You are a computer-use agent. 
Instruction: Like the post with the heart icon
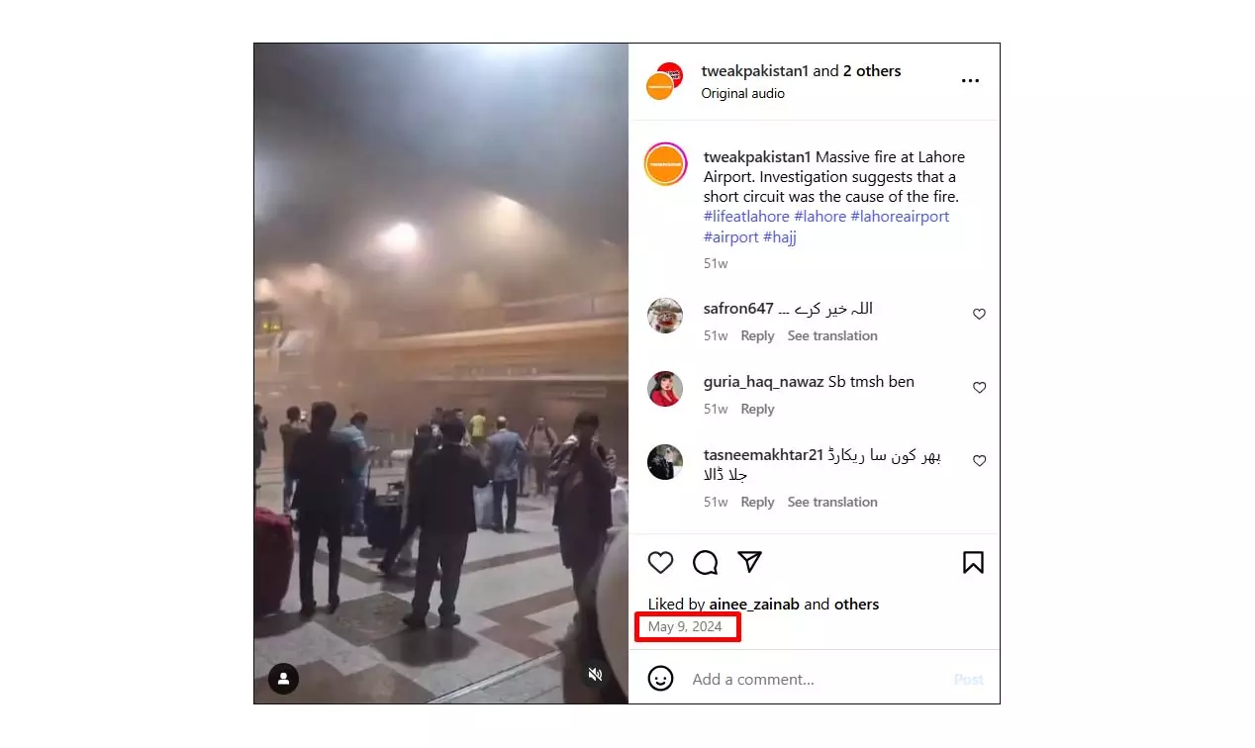pyautogui.click(x=660, y=563)
